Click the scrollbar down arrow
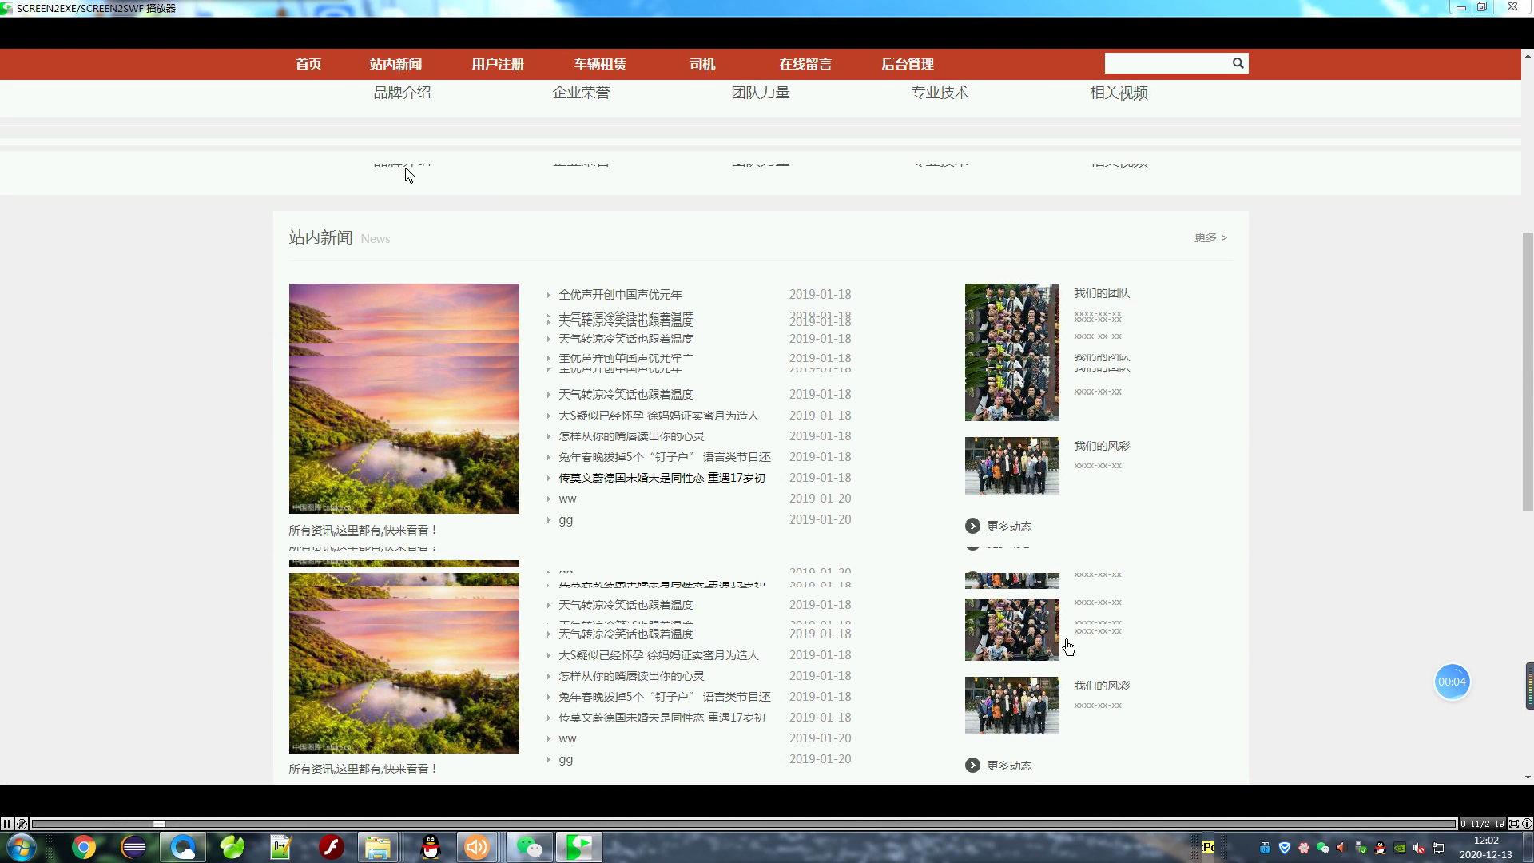Screen dimensions: 1534x863 click(x=1528, y=777)
